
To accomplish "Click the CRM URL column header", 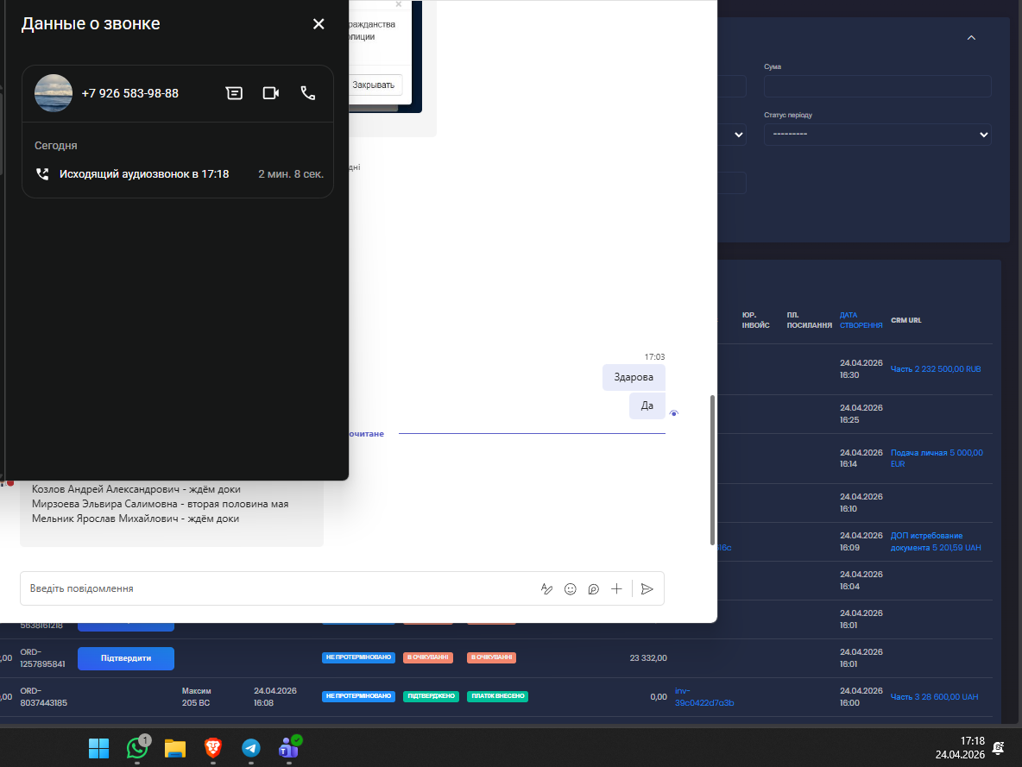I will tap(906, 320).
